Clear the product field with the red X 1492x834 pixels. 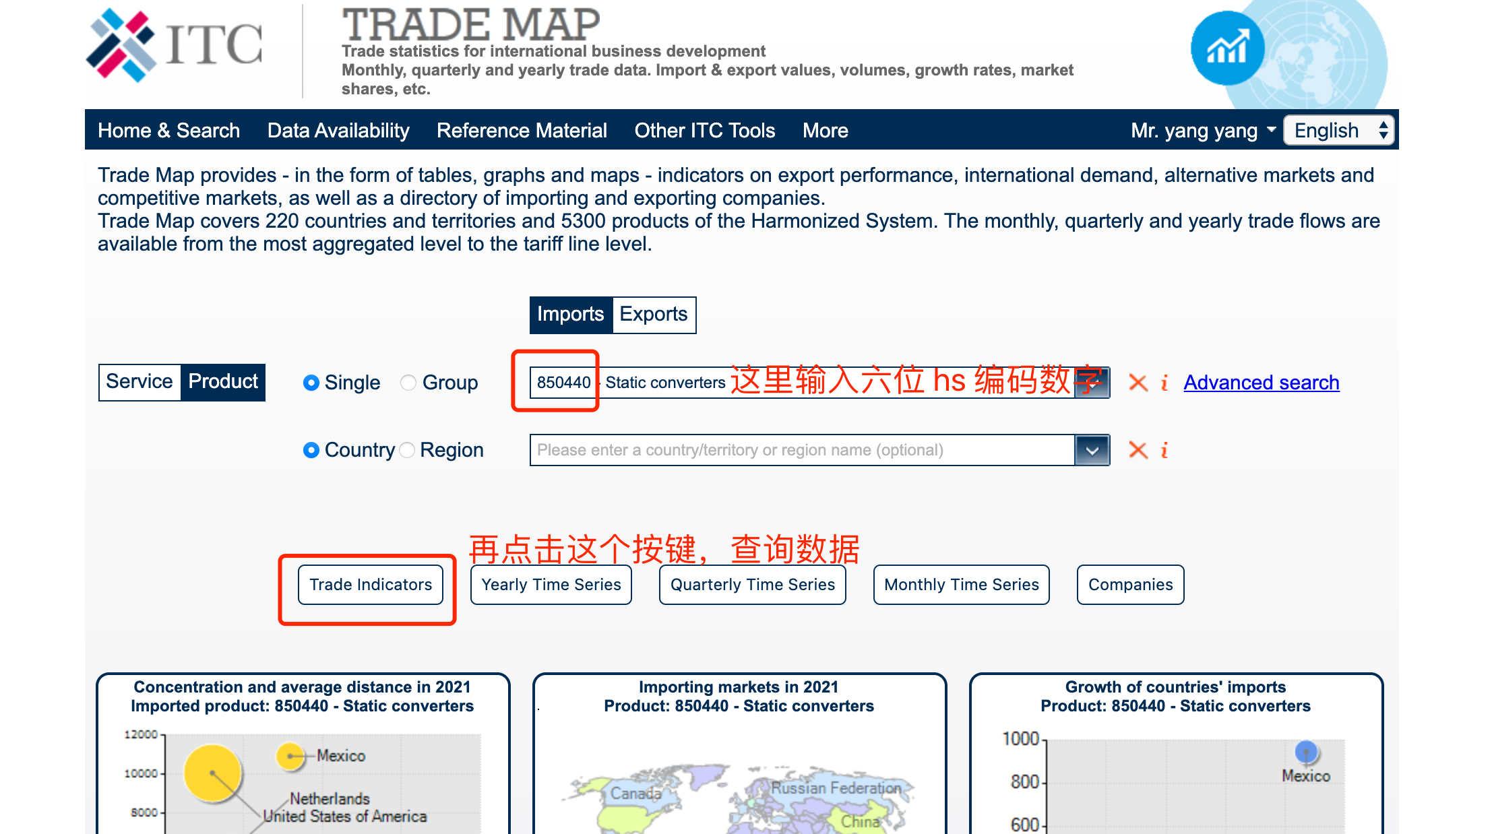click(1138, 383)
